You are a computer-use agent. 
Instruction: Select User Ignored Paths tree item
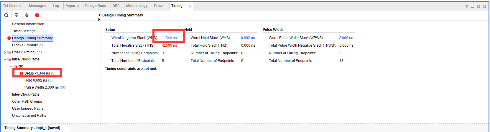coord(28,109)
